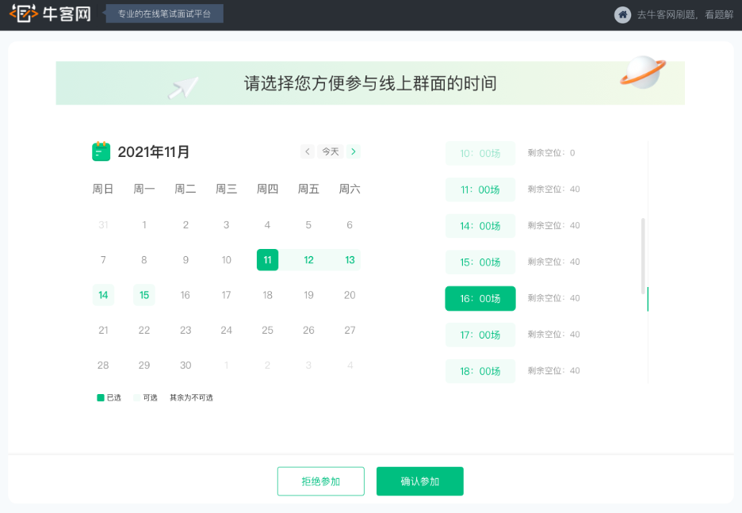Click the 可选 light legend swatch
742x513 pixels.
click(x=137, y=397)
